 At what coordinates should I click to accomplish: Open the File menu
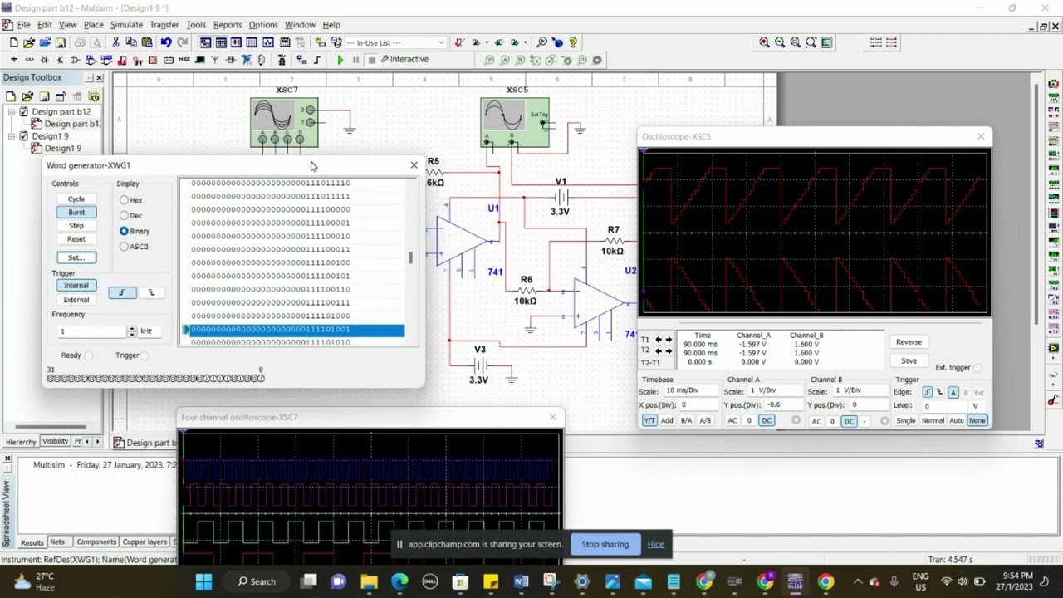click(23, 25)
